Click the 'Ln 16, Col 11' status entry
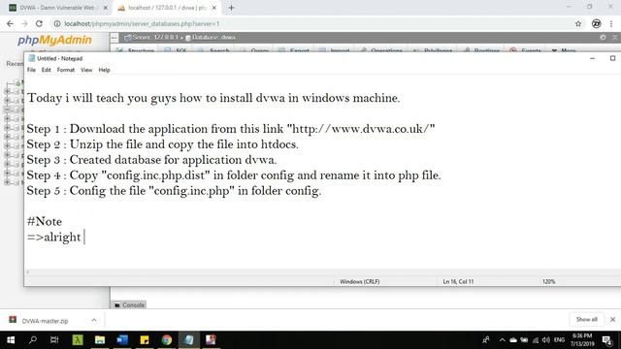 [x=458, y=282]
